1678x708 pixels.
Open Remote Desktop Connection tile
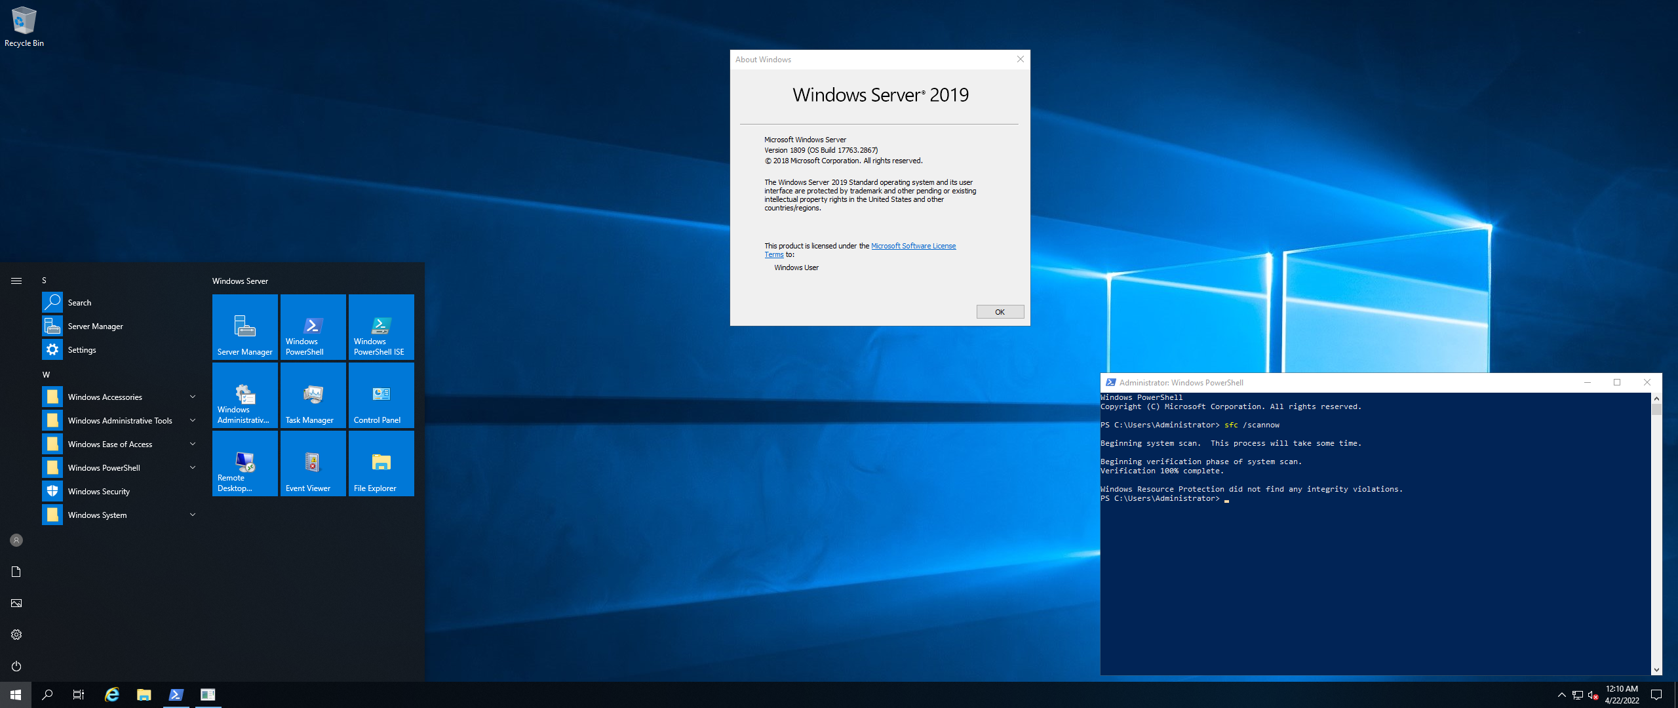[x=245, y=463]
